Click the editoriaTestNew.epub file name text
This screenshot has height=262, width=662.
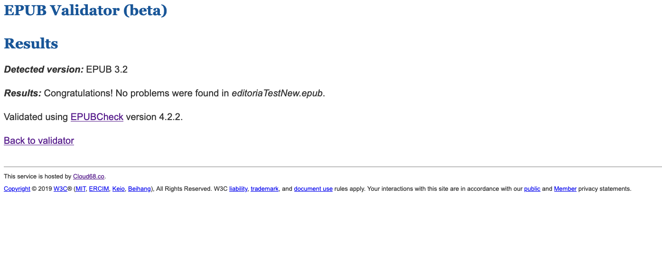coord(277,93)
